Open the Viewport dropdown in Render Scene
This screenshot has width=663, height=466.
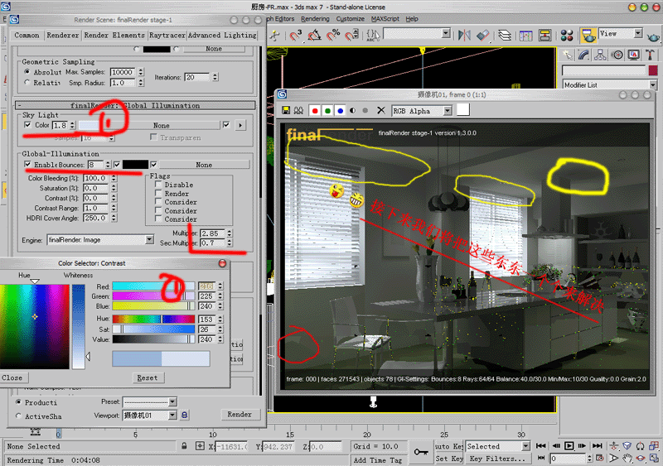click(172, 415)
